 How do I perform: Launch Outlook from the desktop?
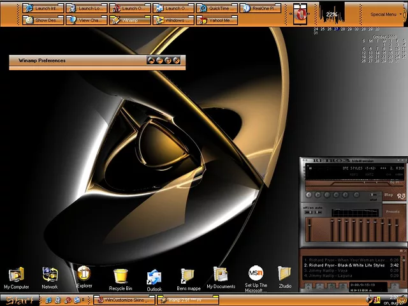pyautogui.click(x=154, y=278)
